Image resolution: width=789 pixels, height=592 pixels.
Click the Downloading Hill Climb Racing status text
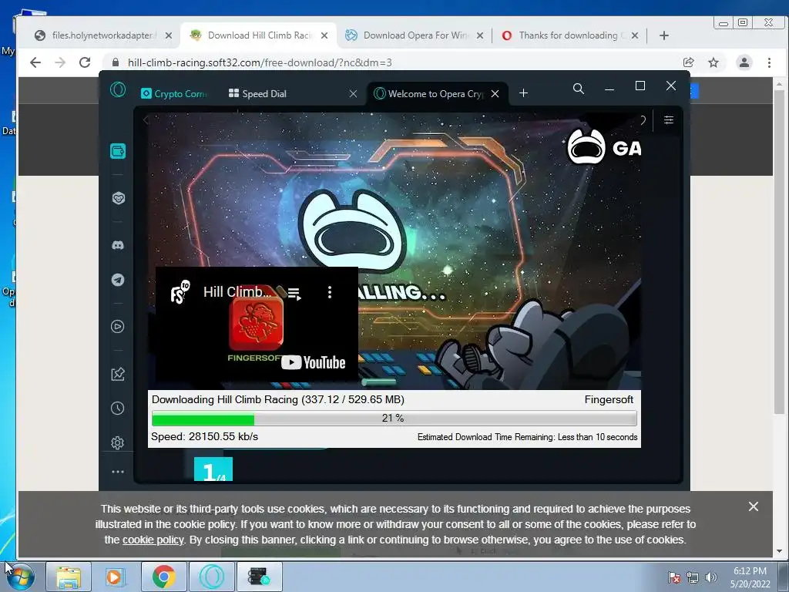tap(277, 400)
